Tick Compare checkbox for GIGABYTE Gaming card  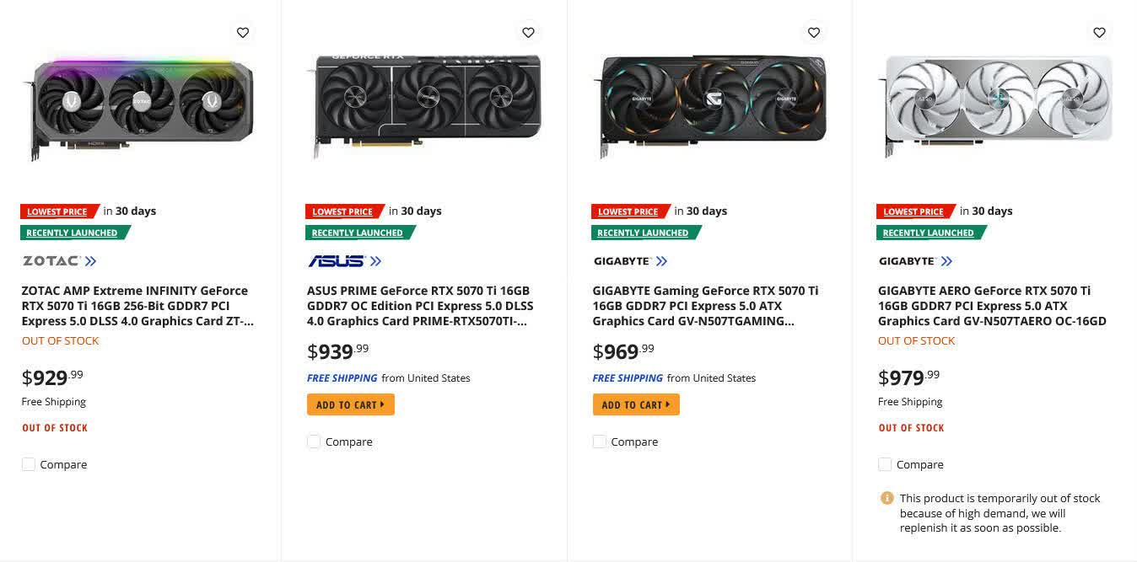click(600, 441)
